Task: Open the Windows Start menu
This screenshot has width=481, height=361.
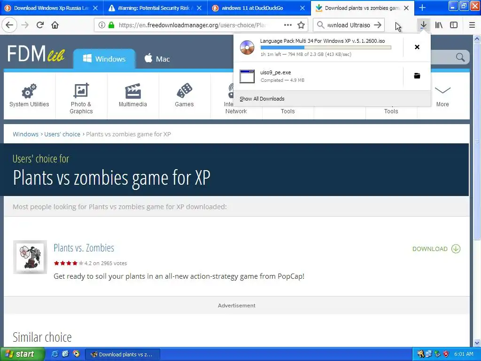Action: 22,354
